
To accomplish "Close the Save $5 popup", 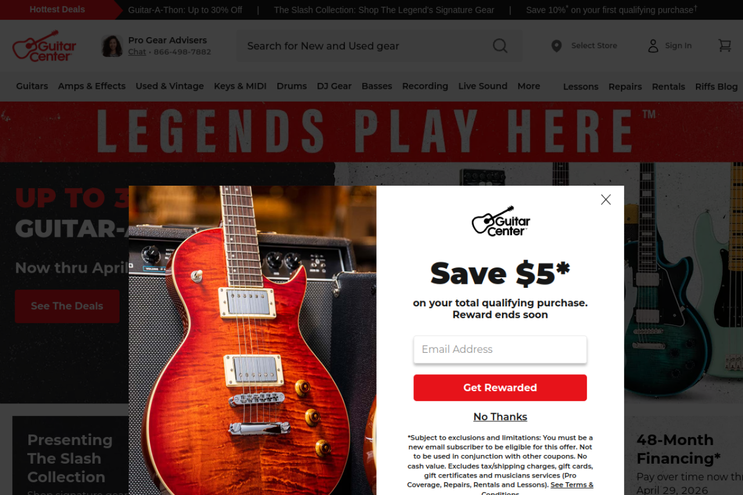I will pyautogui.click(x=605, y=200).
